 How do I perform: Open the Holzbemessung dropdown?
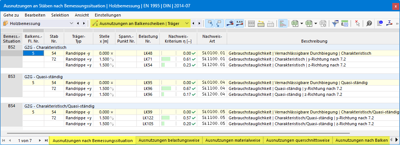[71, 23]
